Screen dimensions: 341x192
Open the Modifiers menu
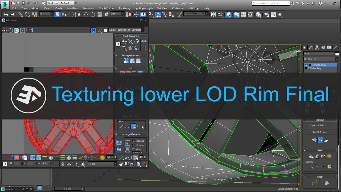coord(72,8)
